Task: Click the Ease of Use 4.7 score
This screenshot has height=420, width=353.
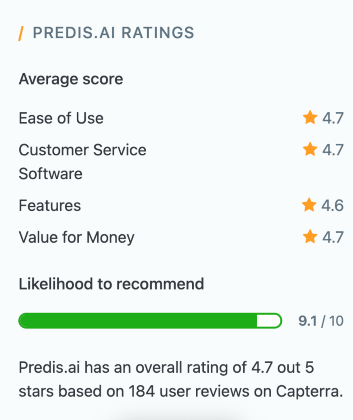Action: coord(332,118)
